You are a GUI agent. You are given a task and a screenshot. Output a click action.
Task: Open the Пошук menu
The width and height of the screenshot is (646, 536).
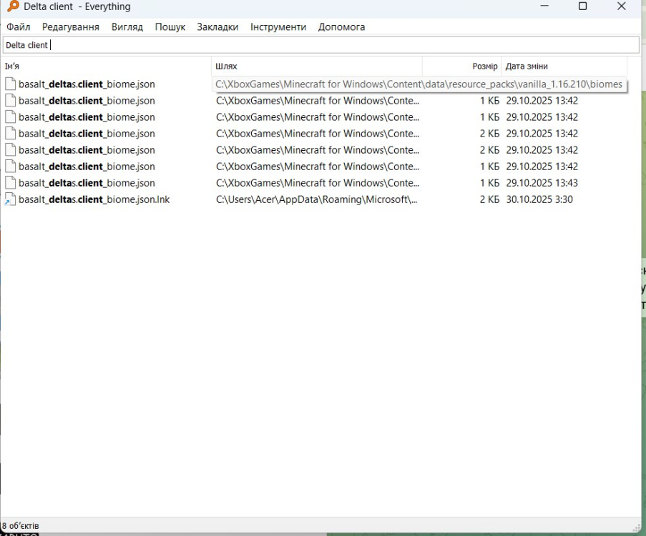point(170,26)
